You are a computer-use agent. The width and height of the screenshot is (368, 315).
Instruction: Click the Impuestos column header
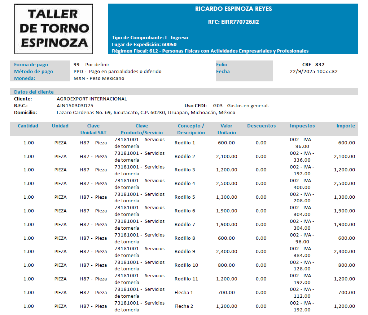[302, 126]
